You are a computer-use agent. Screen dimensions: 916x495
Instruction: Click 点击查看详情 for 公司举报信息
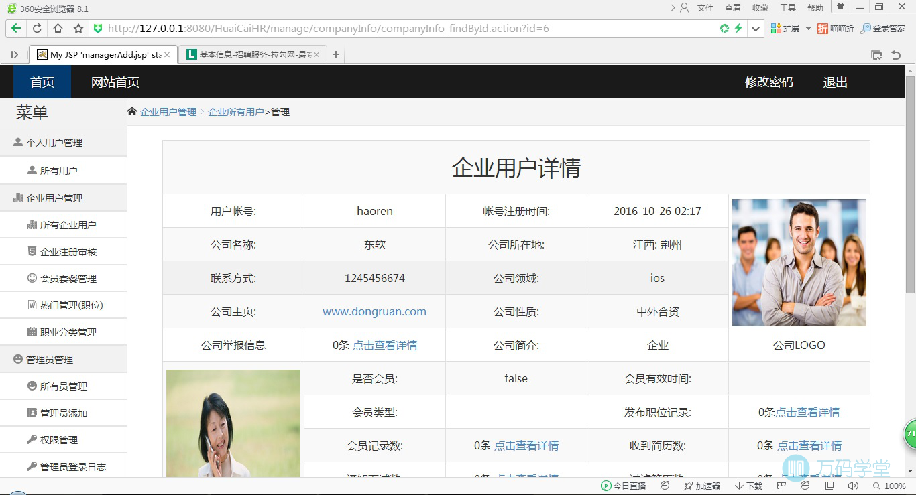tap(385, 345)
